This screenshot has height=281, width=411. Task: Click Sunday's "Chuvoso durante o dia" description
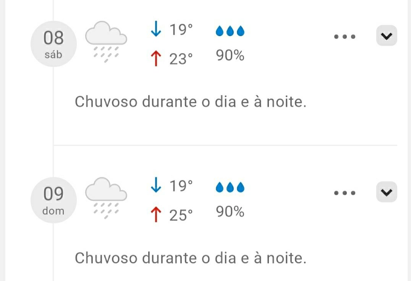click(x=190, y=258)
